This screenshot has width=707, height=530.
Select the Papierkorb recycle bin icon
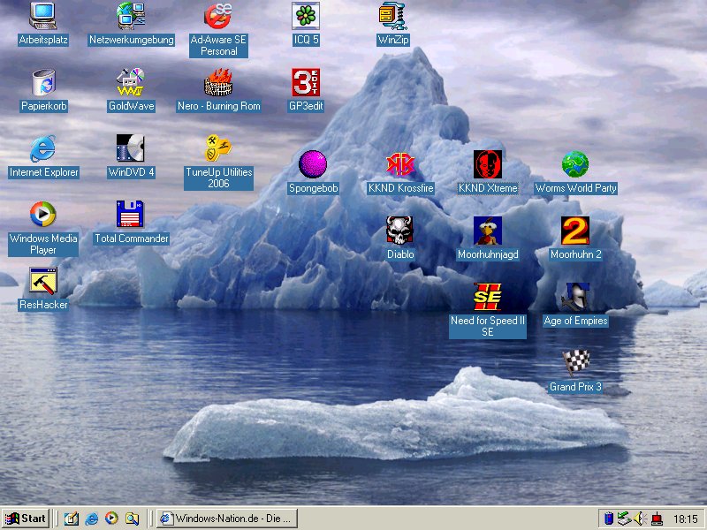pos(43,82)
